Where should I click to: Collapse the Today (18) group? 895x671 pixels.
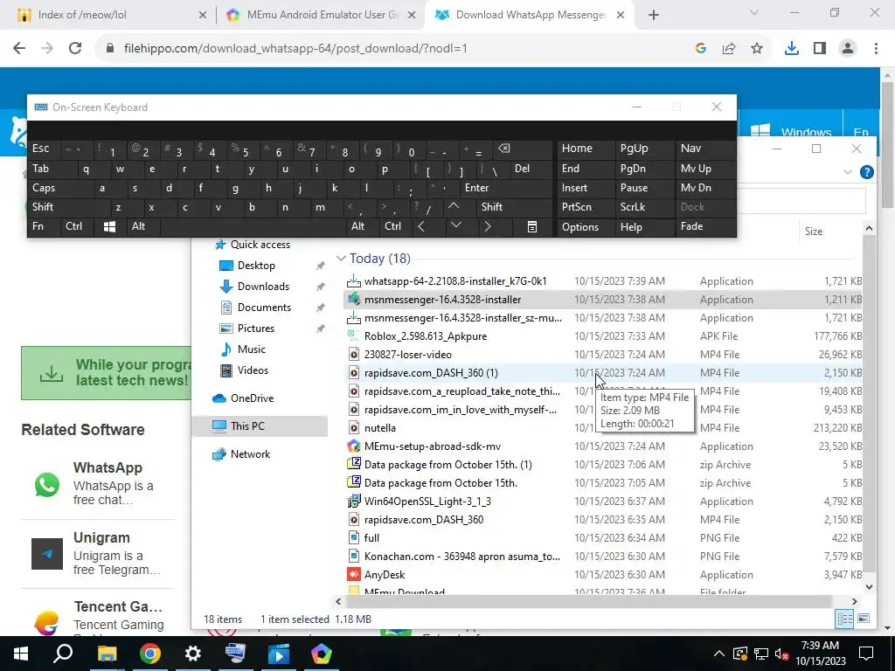(341, 259)
